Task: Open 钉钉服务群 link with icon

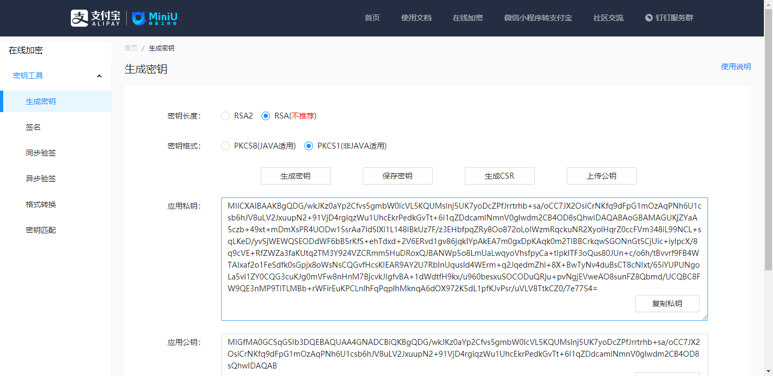Action: 669,18
